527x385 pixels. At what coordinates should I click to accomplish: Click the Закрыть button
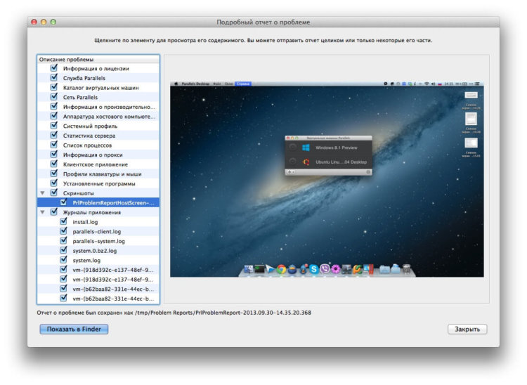point(467,329)
